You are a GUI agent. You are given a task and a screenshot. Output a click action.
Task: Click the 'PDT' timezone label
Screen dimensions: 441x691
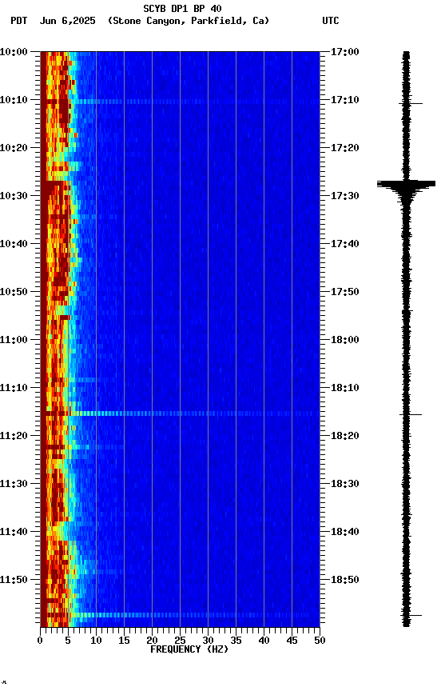pyautogui.click(x=19, y=21)
